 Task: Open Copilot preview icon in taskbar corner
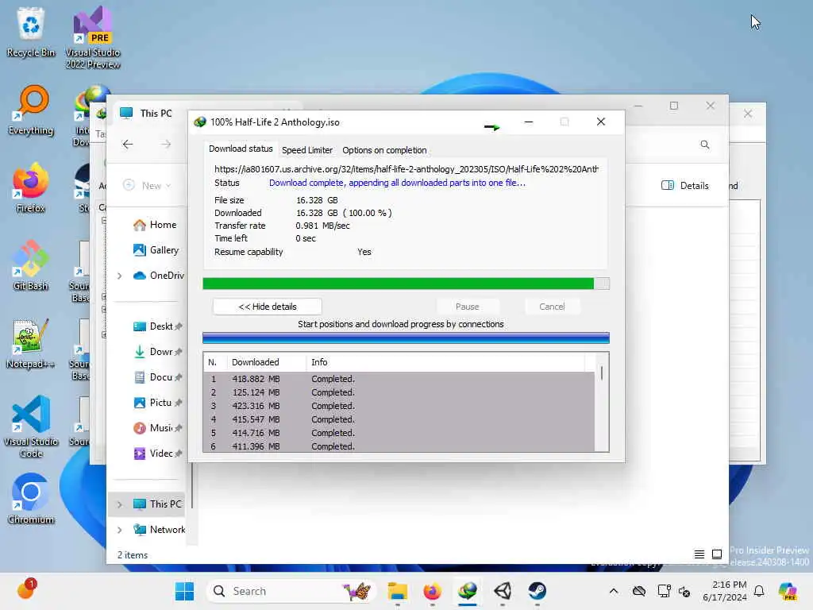point(788,591)
